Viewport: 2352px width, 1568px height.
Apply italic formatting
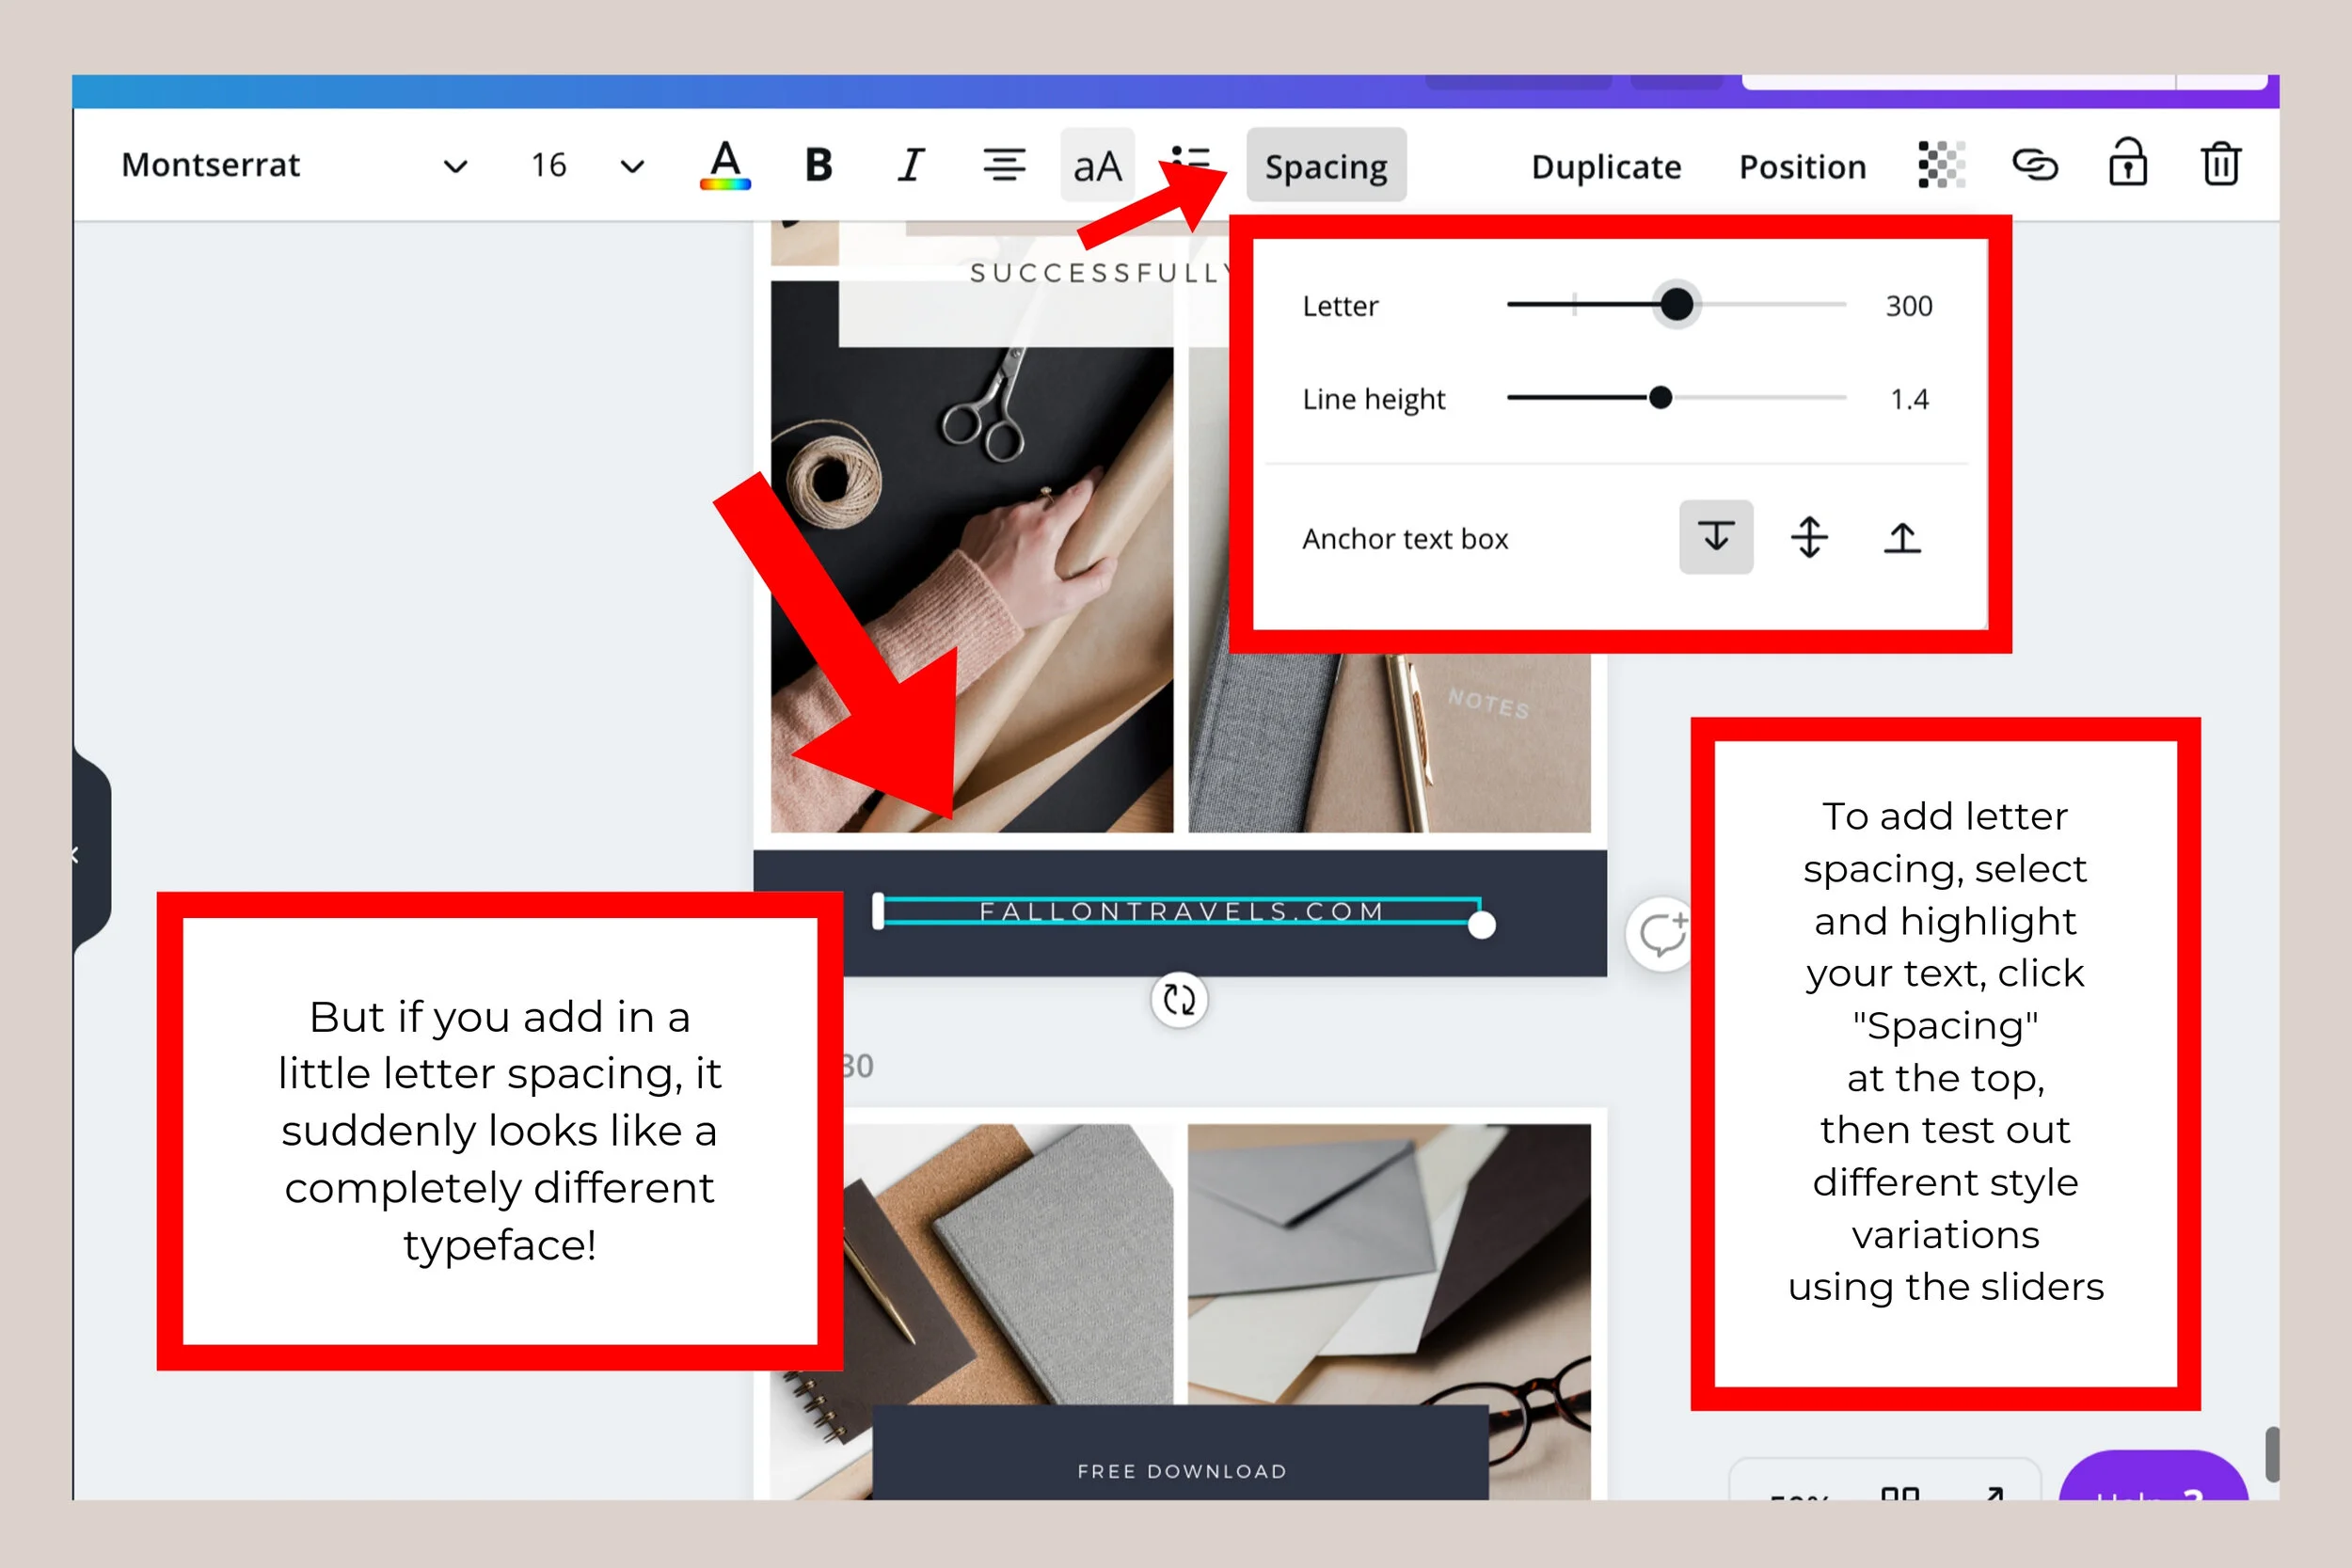click(x=910, y=165)
